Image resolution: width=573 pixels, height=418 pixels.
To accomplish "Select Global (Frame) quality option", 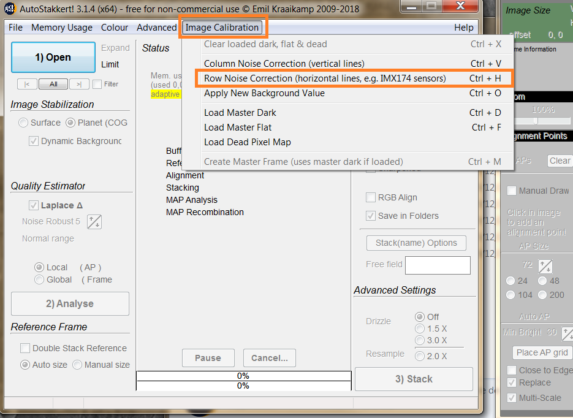I will [39, 279].
